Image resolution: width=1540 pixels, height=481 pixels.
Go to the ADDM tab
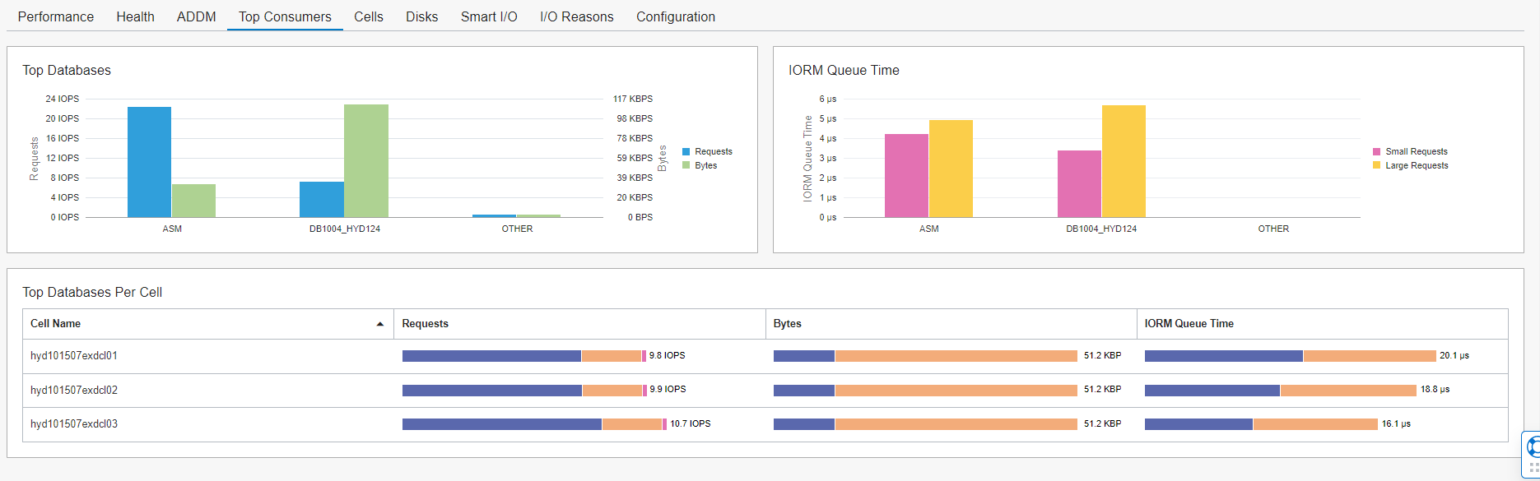(x=196, y=16)
